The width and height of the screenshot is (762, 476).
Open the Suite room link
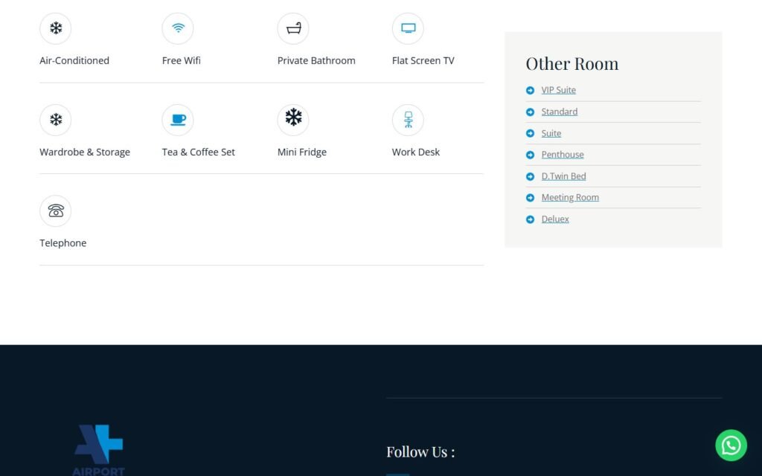point(551,133)
